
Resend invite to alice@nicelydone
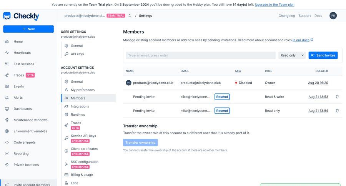[222, 96]
